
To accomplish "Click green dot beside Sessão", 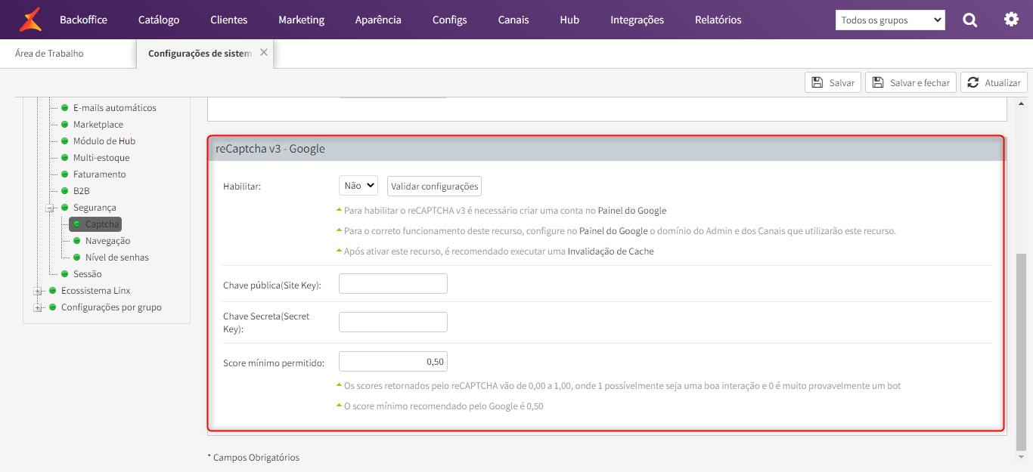I will (65, 274).
